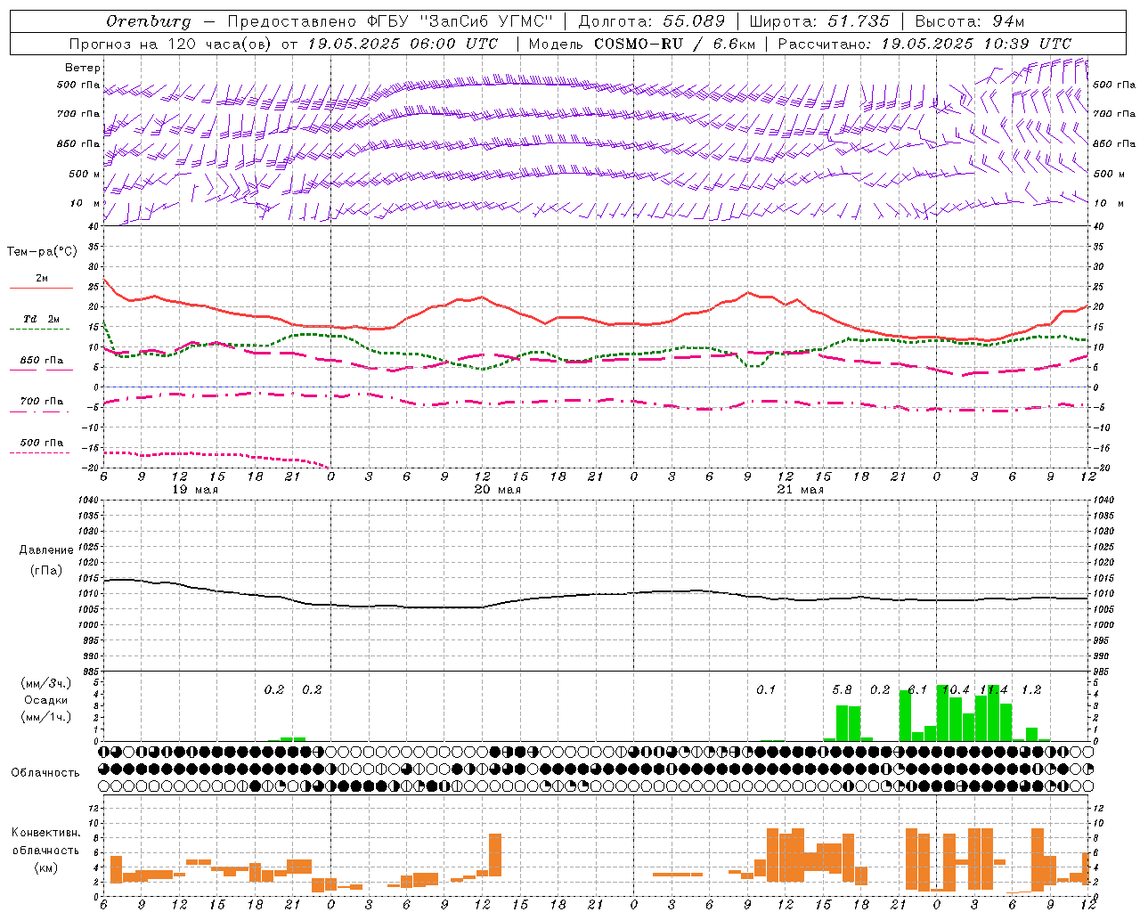Select the 'Давление' pressure panel label
This screenshot has width=1140, height=912.
pyautogui.click(x=46, y=550)
